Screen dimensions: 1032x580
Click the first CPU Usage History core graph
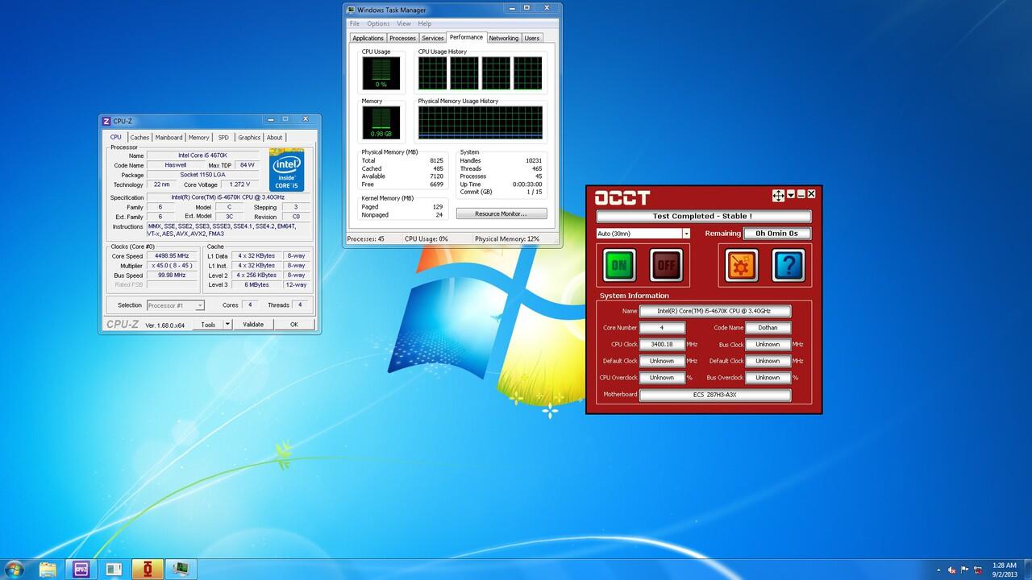click(x=432, y=73)
